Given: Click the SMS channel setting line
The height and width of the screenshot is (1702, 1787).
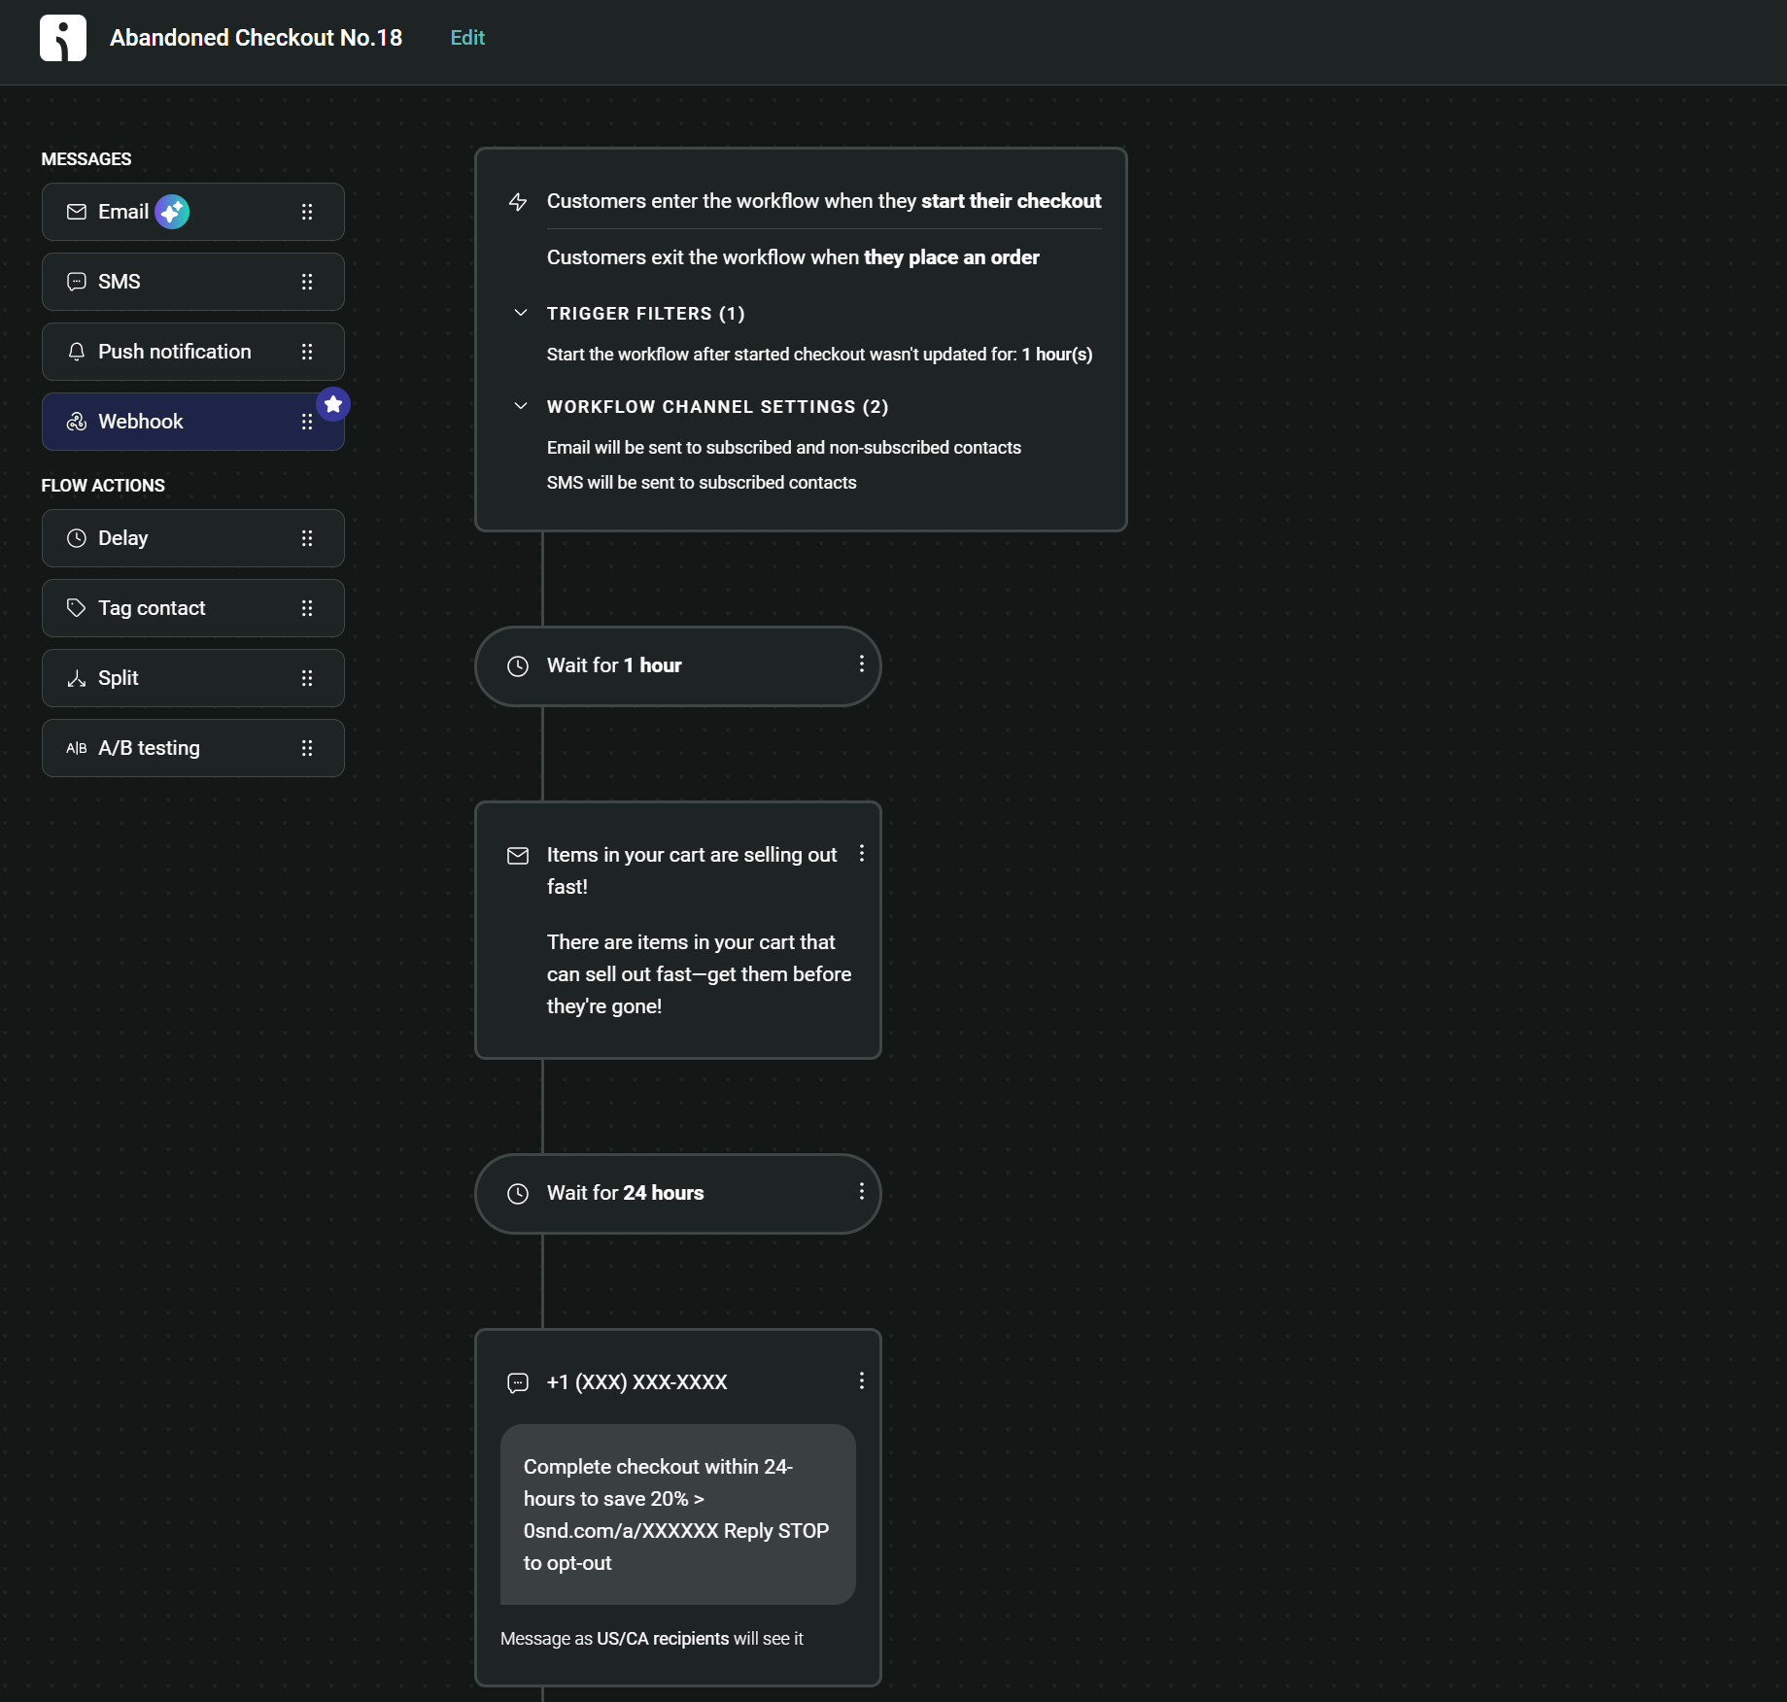Looking at the screenshot, I should 702,483.
